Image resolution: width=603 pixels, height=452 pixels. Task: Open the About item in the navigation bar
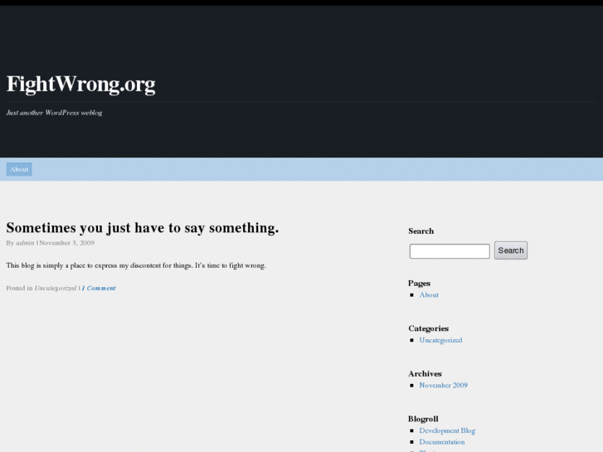click(19, 169)
